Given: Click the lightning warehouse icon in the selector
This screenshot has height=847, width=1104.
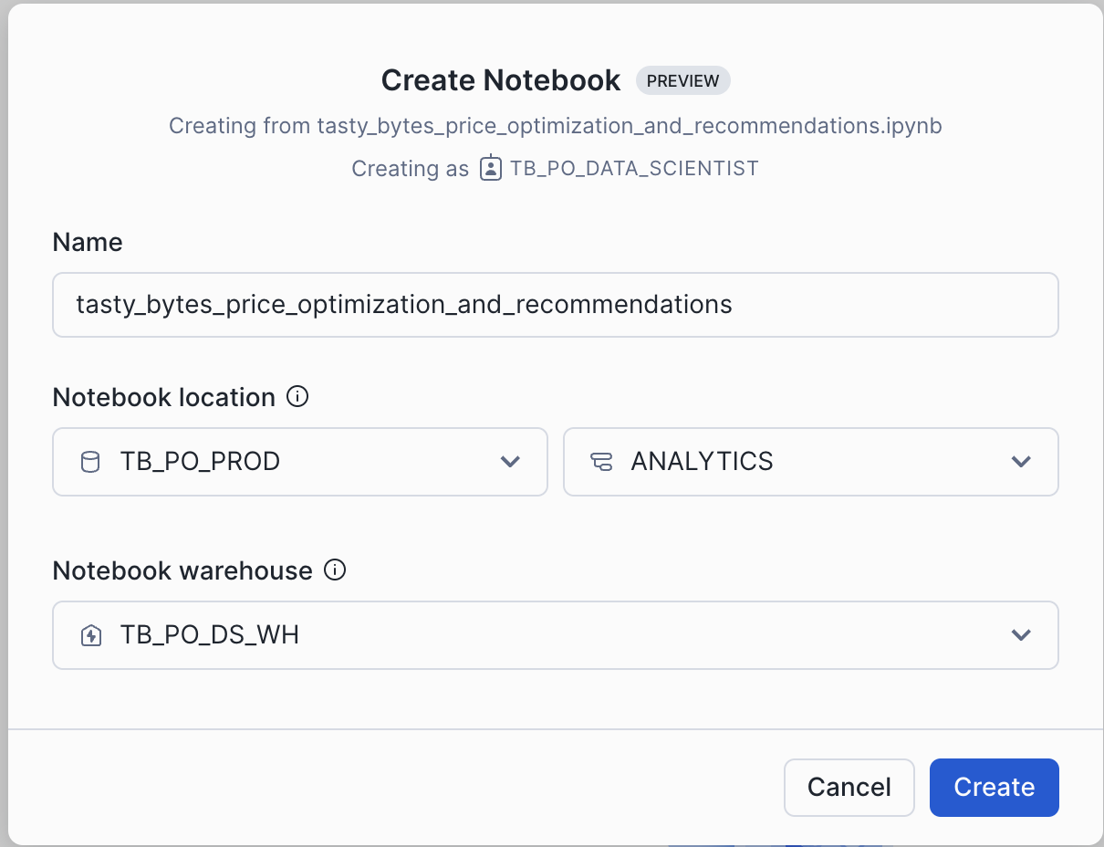Looking at the screenshot, I should (x=90, y=635).
